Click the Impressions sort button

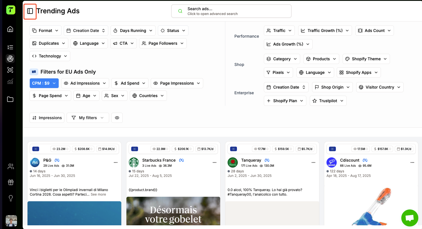click(x=47, y=118)
